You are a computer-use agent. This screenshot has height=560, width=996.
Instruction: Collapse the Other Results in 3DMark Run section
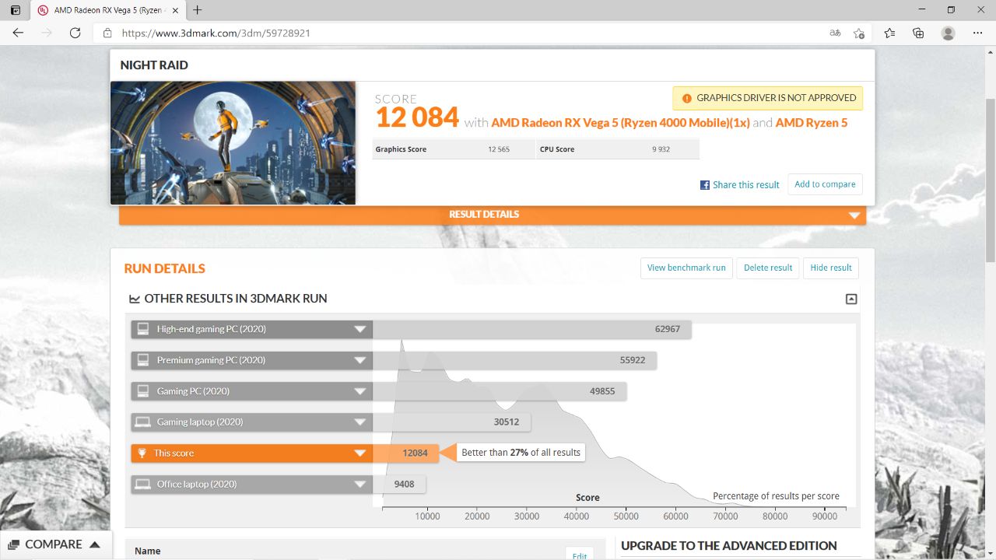[x=851, y=299]
